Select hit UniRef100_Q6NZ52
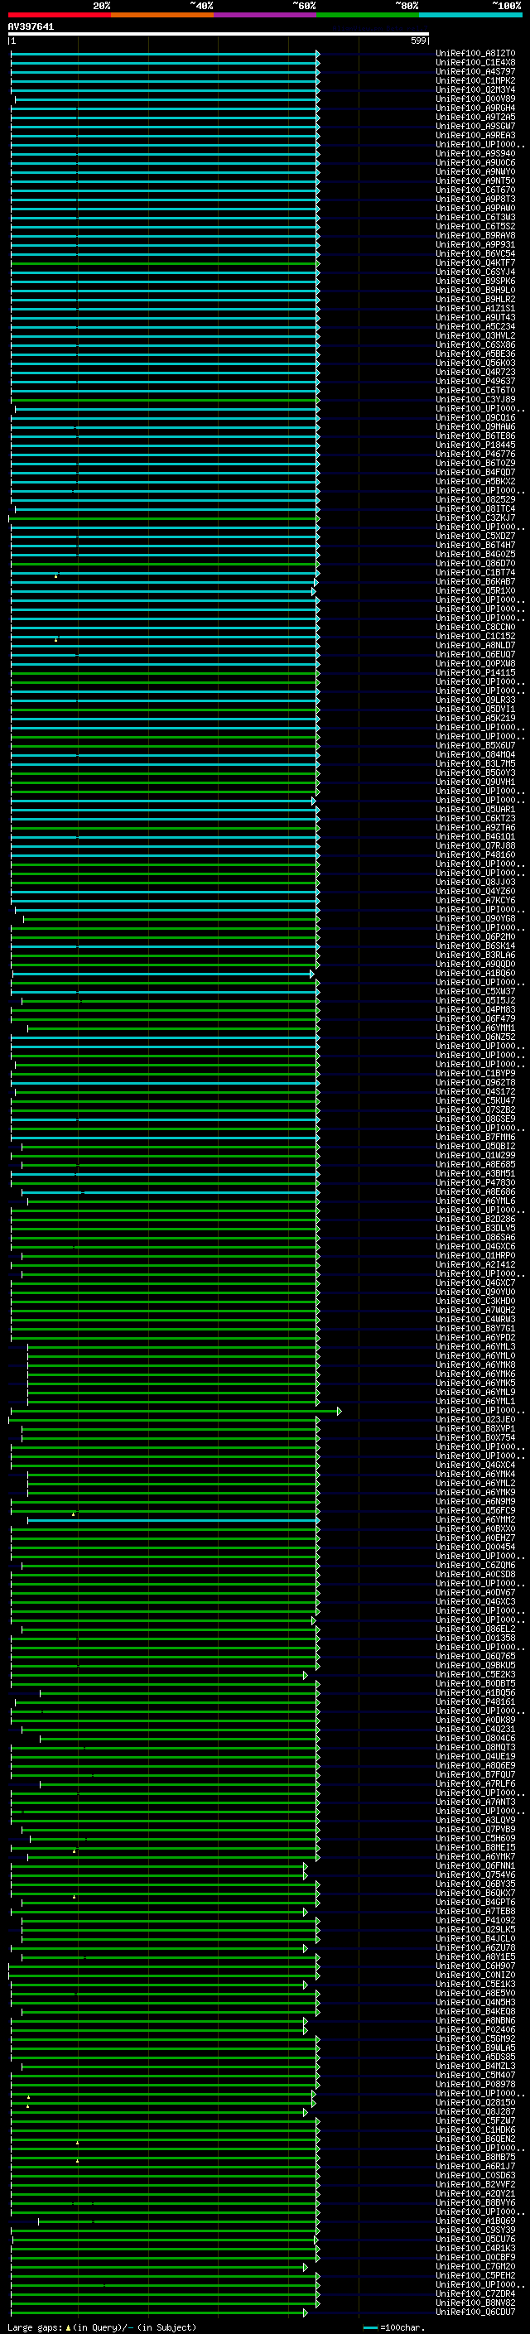Viewport: 530px width, 2334px height. pos(475,1037)
